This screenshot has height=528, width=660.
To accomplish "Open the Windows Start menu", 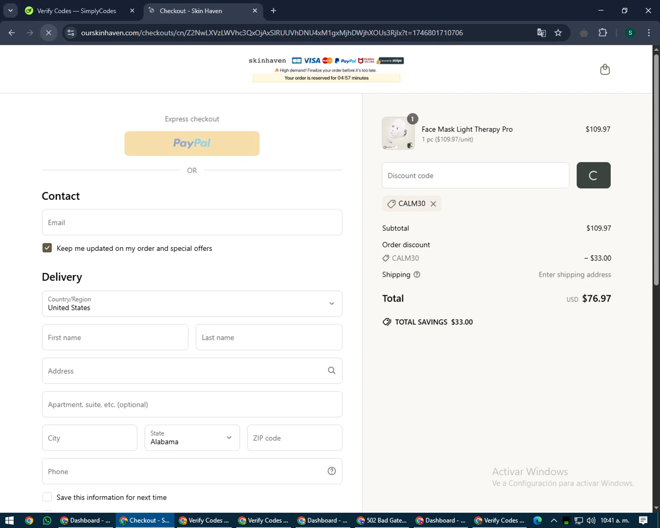I will click(x=9, y=521).
